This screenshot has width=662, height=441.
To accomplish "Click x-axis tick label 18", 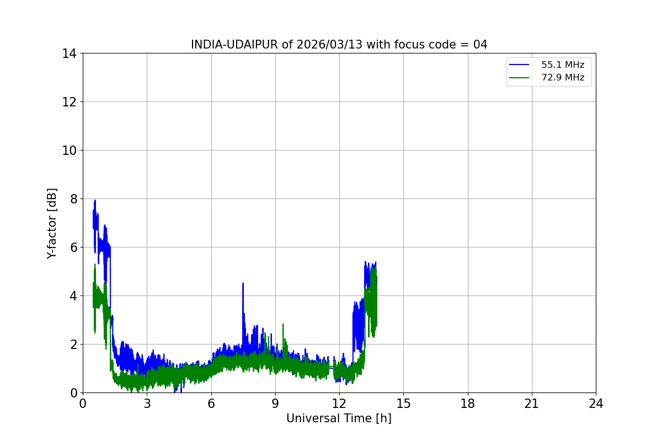I will [x=468, y=404].
